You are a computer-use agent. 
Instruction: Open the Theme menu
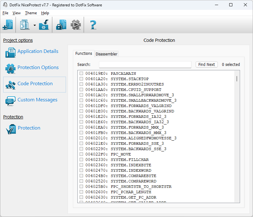pyautogui.click(x=31, y=13)
